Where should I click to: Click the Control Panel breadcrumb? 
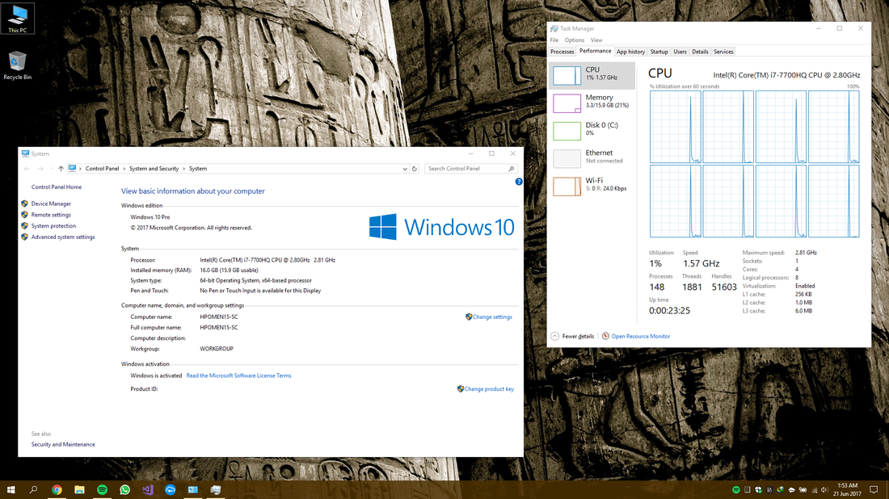pyautogui.click(x=102, y=169)
